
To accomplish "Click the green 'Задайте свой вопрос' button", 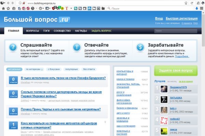I will pyautogui.click(x=176, y=71).
